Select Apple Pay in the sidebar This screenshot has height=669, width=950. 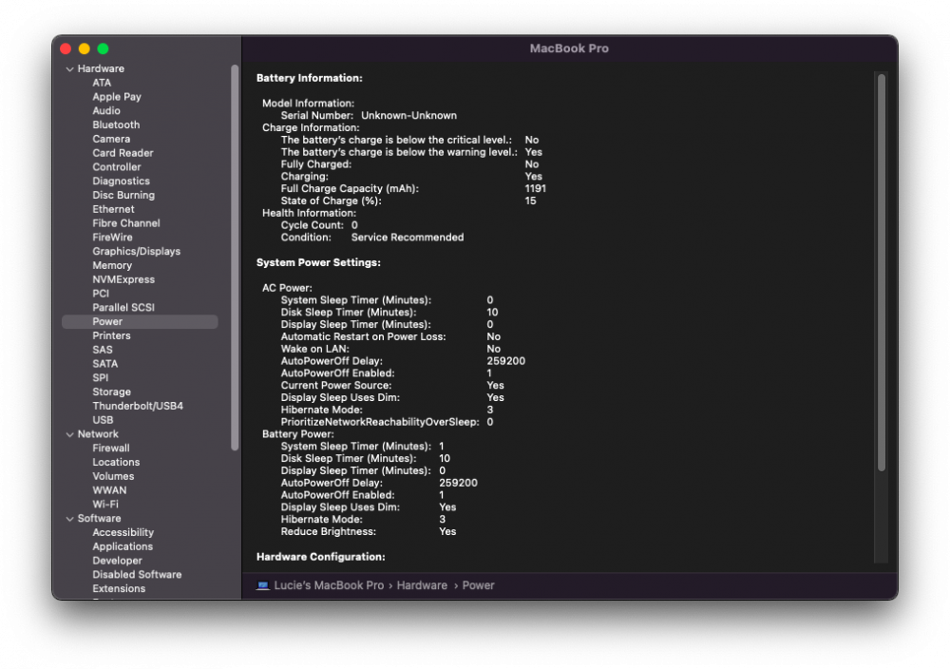click(116, 96)
